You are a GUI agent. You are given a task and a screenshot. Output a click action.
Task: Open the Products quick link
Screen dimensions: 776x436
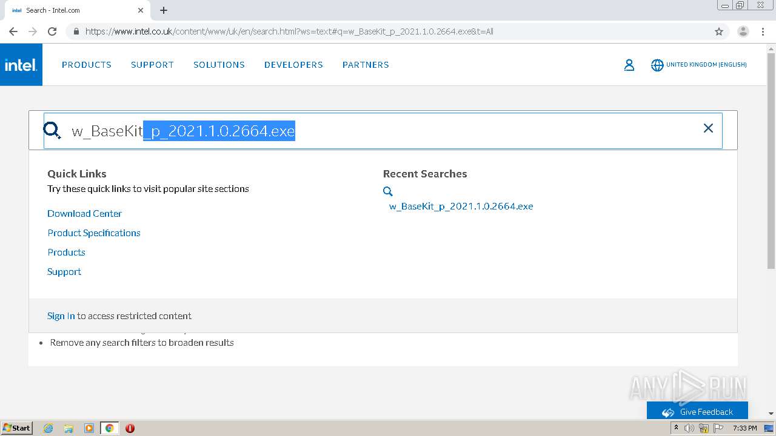pyautogui.click(x=66, y=252)
